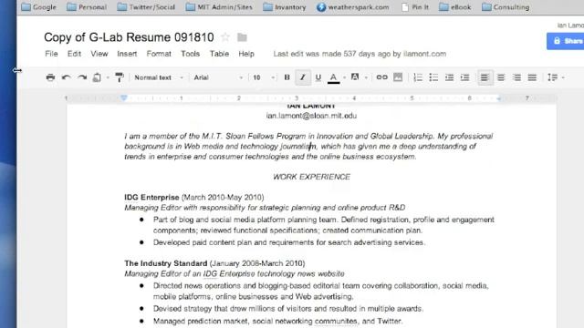Star the document
Image resolution: width=584 pixels, height=328 pixels.
225,37
